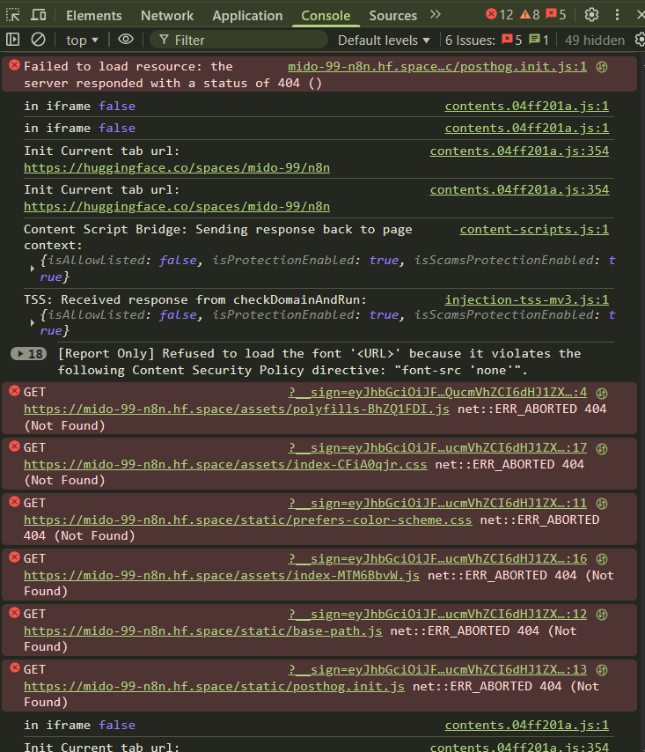Open the static/posthog.init.js URL
The image size is (645, 752).
[214, 687]
